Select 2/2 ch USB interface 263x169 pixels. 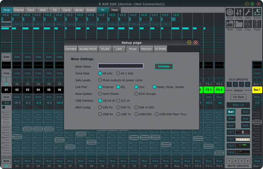[118, 100]
